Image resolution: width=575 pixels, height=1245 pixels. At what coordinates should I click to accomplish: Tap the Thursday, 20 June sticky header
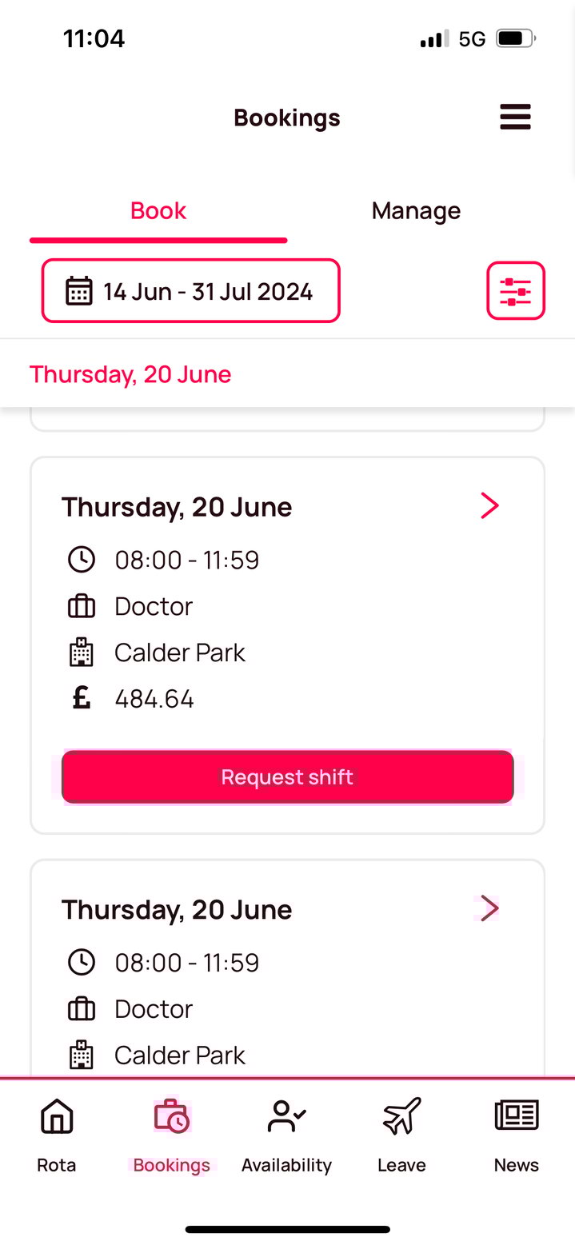click(x=130, y=373)
